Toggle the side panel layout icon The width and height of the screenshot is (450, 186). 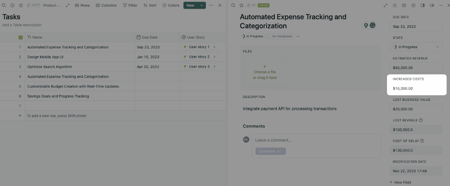[423, 5]
